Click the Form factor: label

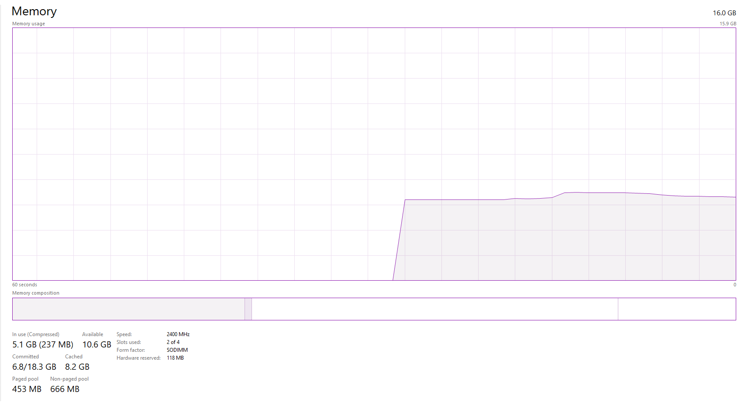click(131, 350)
